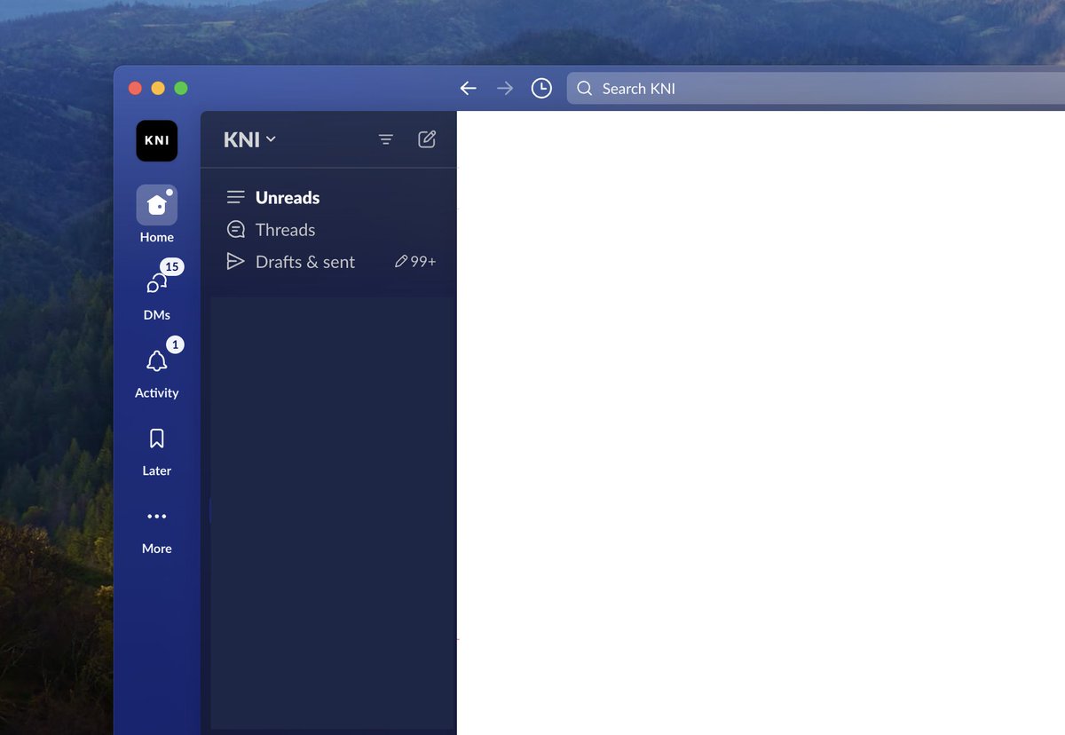Navigate forward using the right arrow
Image resolution: width=1065 pixels, height=735 pixels.
click(x=504, y=88)
